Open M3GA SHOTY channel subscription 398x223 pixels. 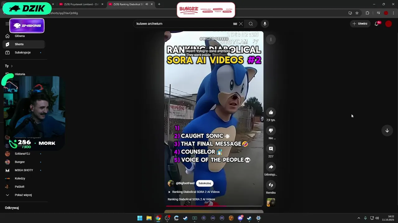(x=24, y=170)
